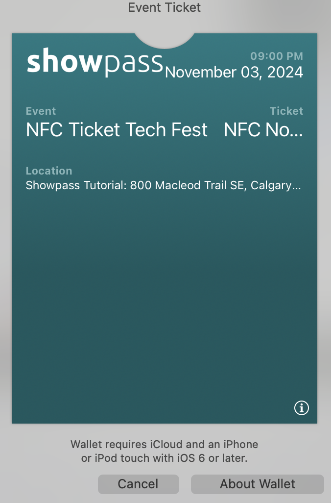Click the semicircular notch atop the ticket
This screenshot has height=503, width=331.
pyautogui.click(x=165, y=39)
